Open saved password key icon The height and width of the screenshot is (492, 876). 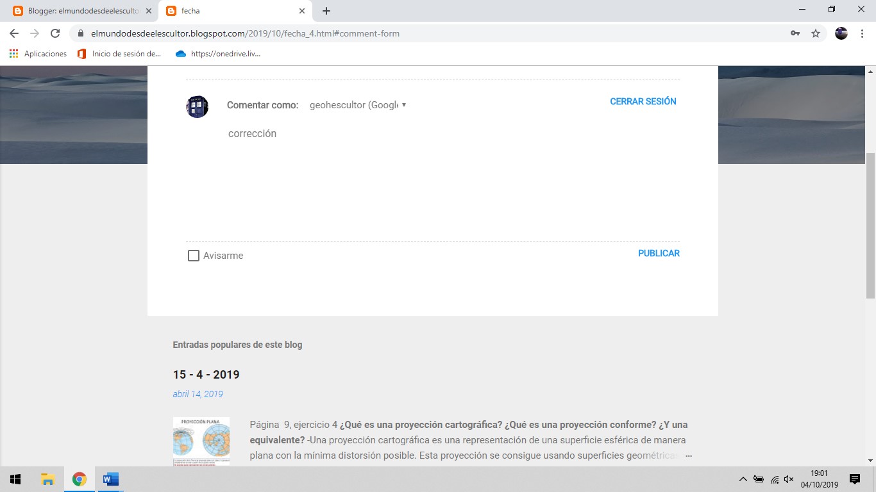795,33
